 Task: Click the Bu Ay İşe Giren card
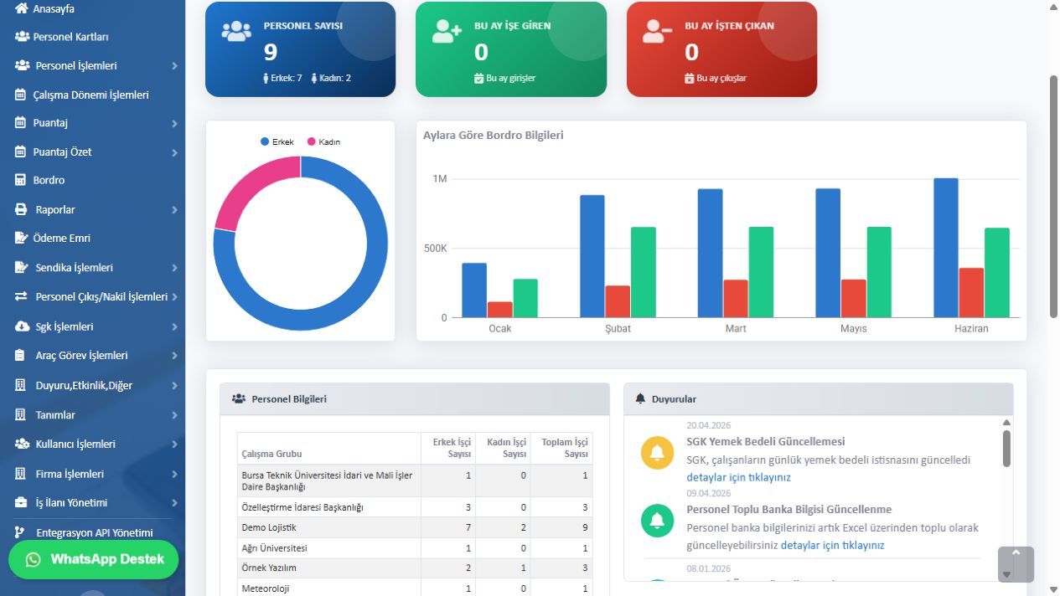(x=511, y=49)
